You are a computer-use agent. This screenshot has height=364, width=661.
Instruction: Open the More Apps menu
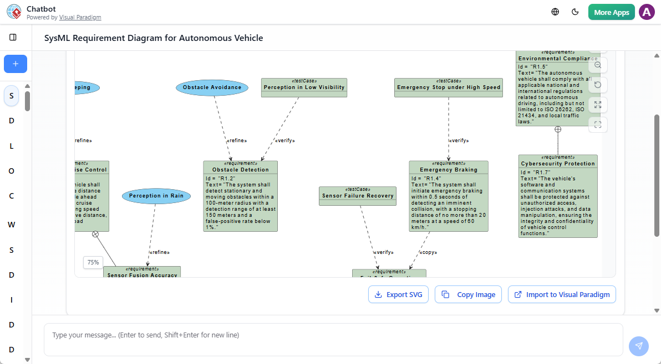[611, 12]
